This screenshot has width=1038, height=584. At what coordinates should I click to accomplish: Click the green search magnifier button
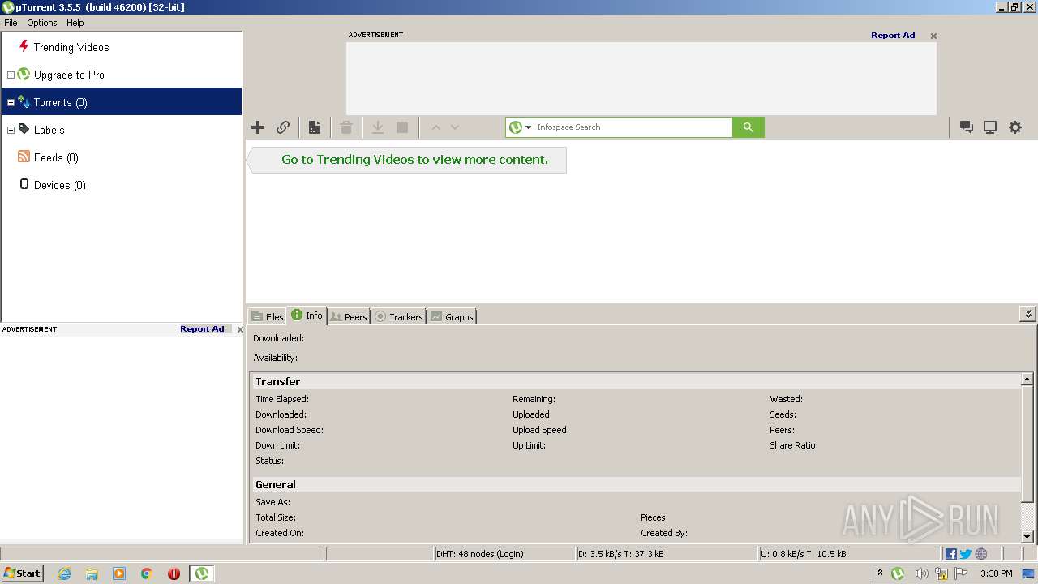pos(748,127)
